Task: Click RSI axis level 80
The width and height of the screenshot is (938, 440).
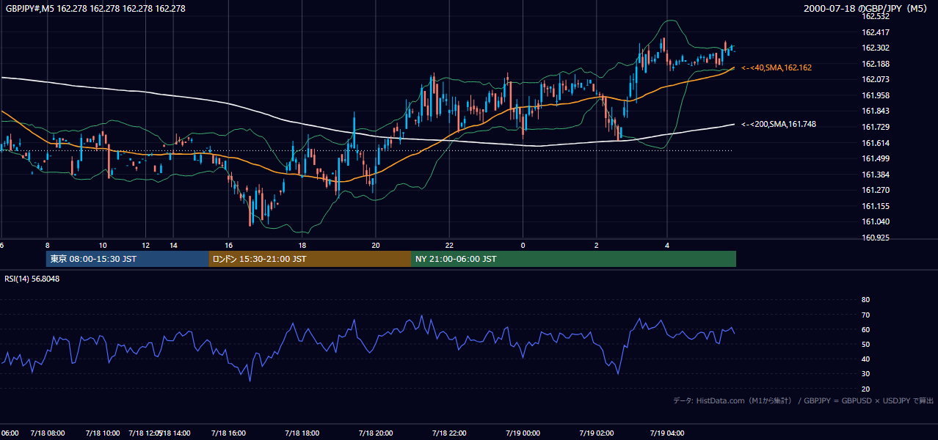Action: pyautogui.click(x=865, y=300)
